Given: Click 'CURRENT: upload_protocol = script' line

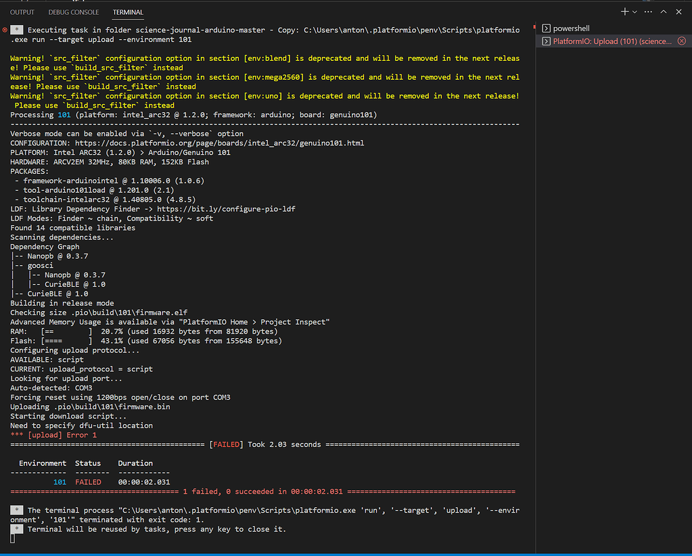Looking at the screenshot, I should (81, 369).
